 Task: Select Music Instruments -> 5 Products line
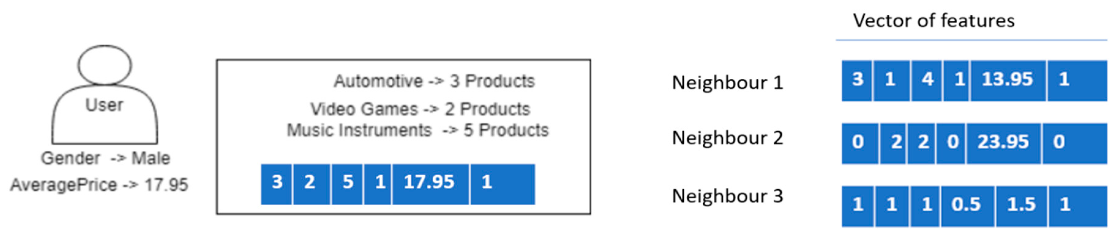point(417,130)
